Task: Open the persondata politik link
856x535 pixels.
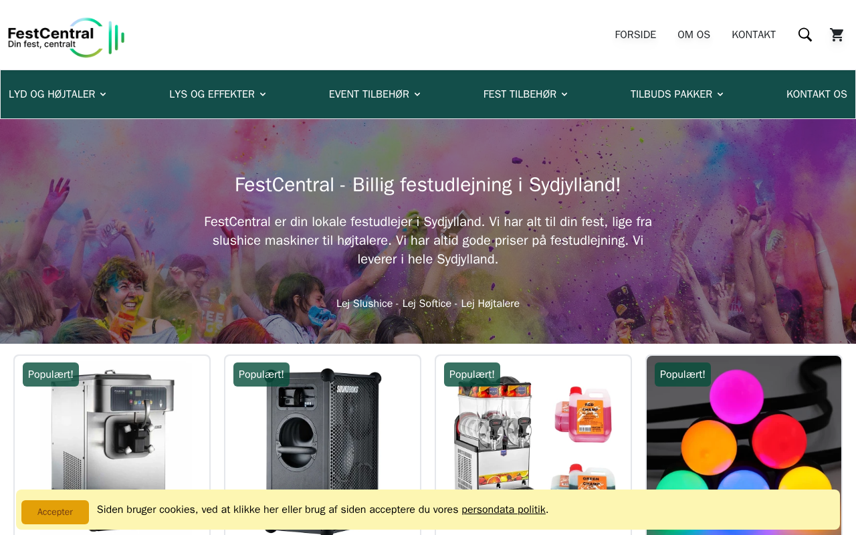Action: [504, 510]
